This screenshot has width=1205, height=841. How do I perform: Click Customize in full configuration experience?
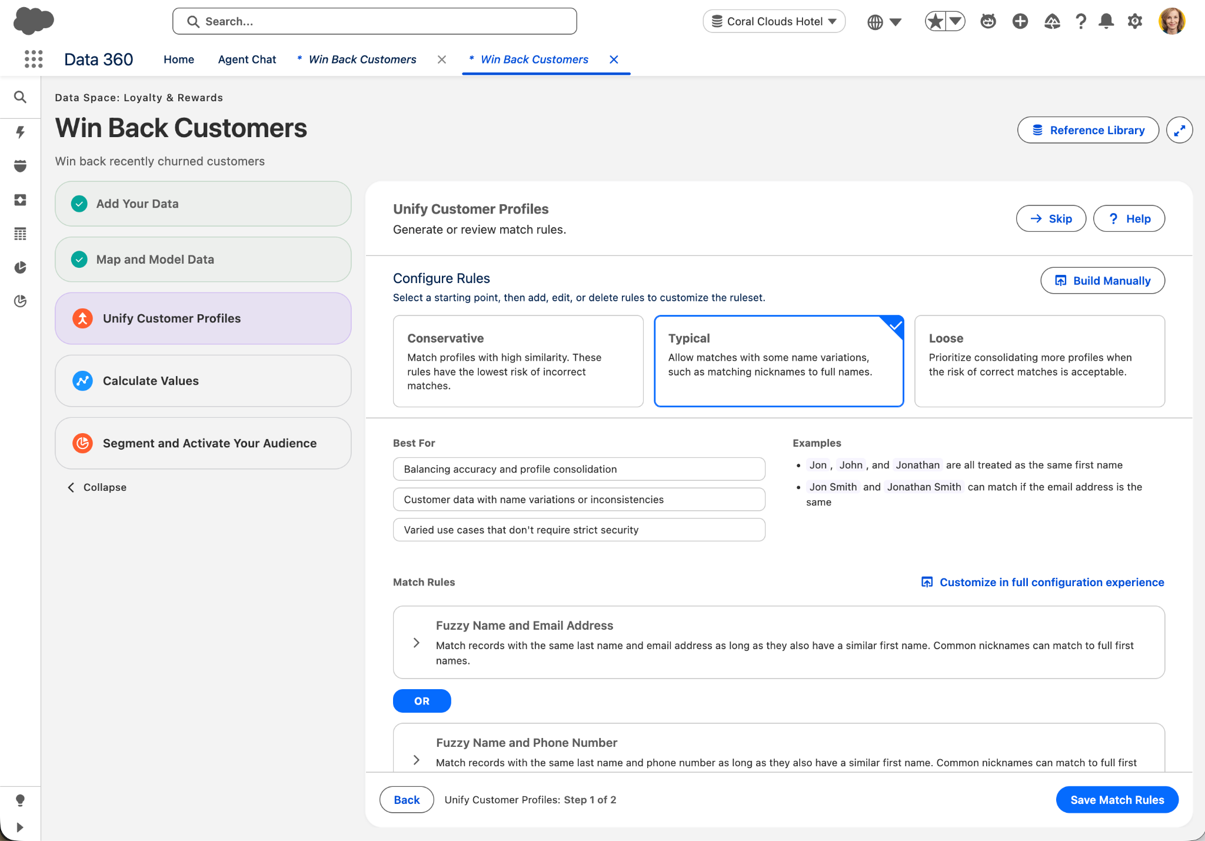click(1043, 582)
